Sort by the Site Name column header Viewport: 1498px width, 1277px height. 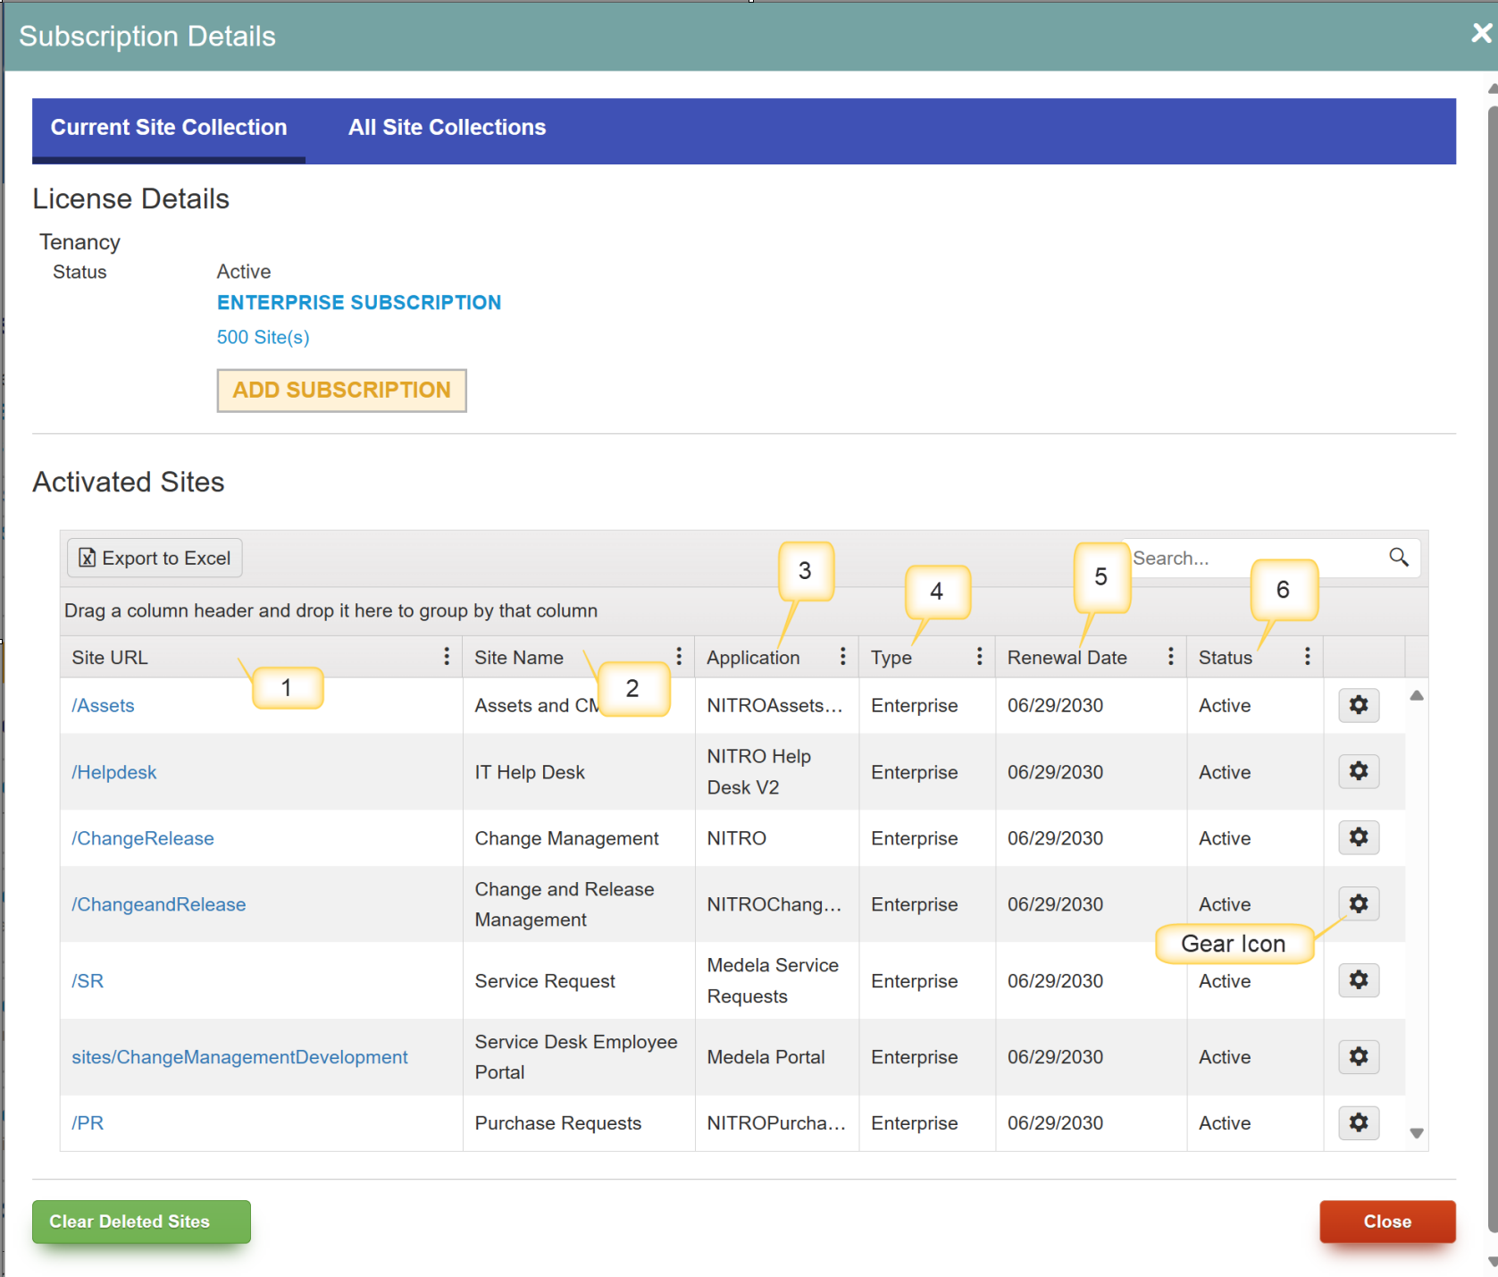[519, 658]
